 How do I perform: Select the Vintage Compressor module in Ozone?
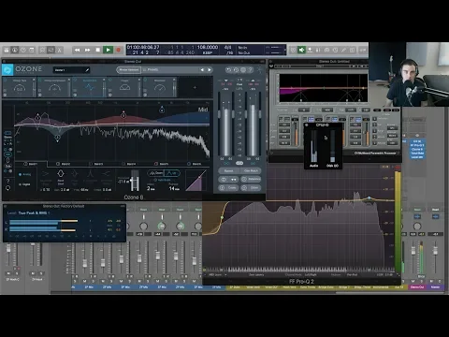(54, 88)
